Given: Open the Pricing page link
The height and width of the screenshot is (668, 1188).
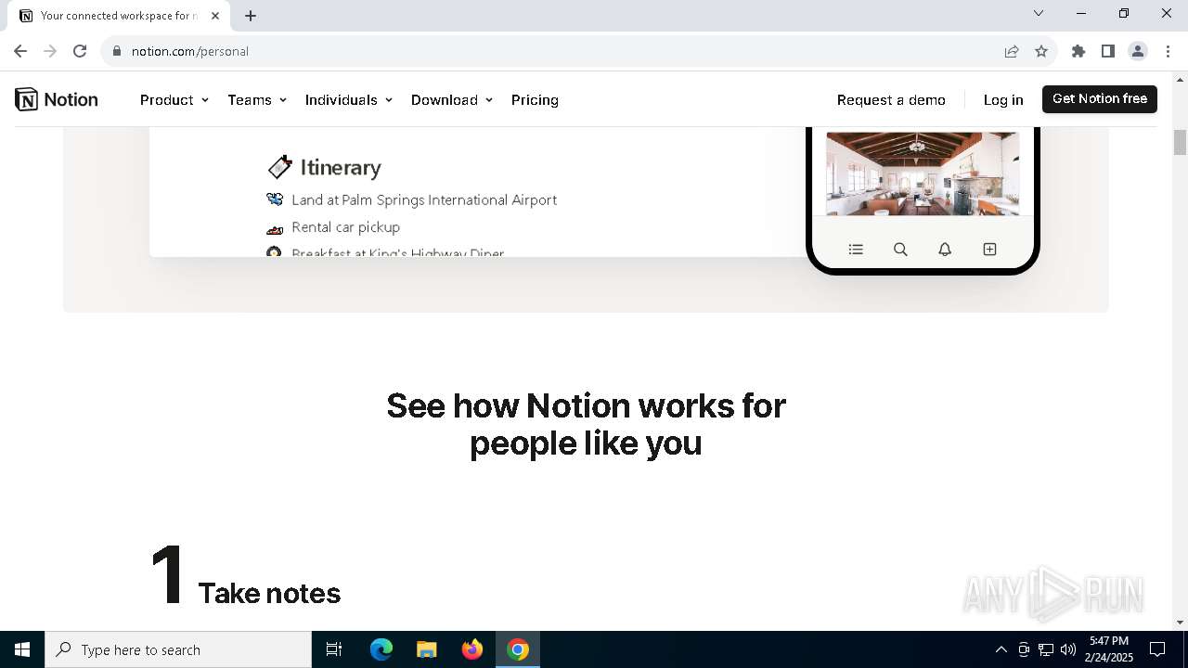Looking at the screenshot, I should (535, 99).
